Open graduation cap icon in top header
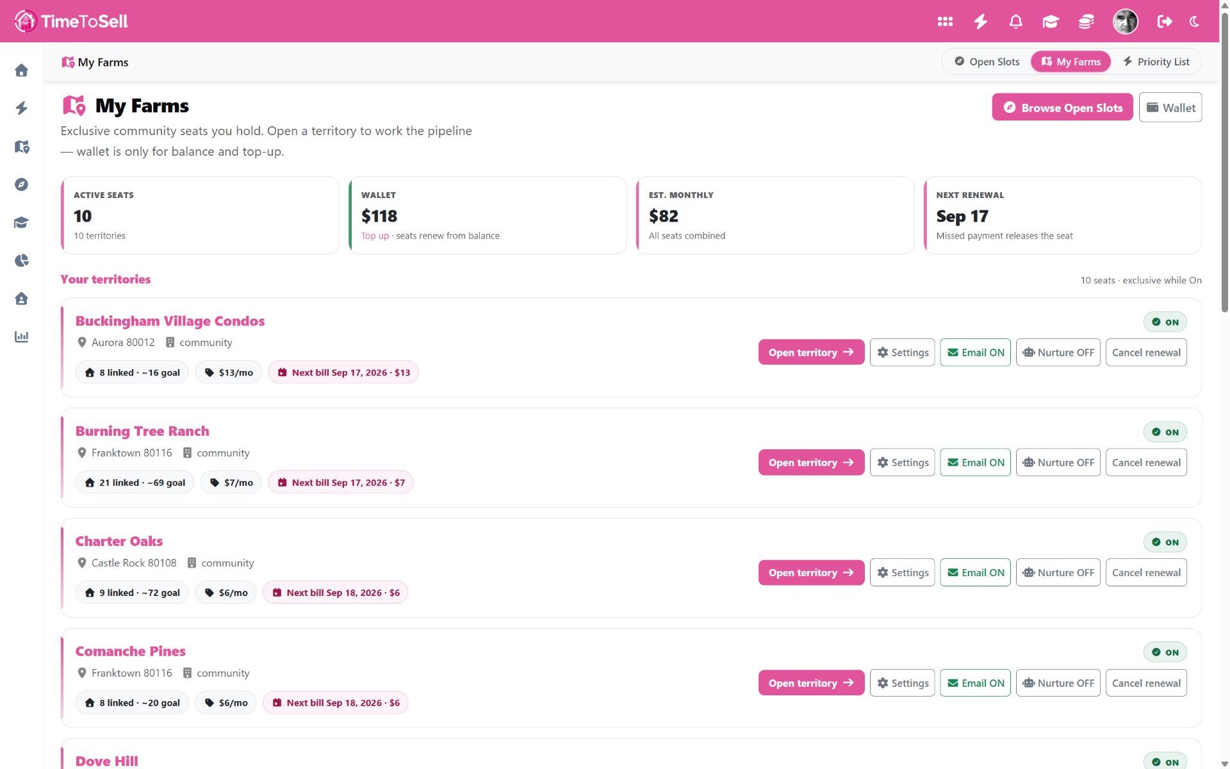Image resolution: width=1230 pixels, height=769 pixels. [x=1051, y=21]
